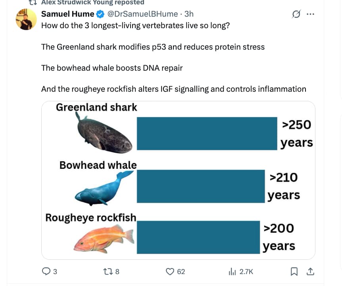The height and width of the screenshot is (286, 342).
Task: Click the Bowhead whale lifespan bar
Action: point(201,186)
